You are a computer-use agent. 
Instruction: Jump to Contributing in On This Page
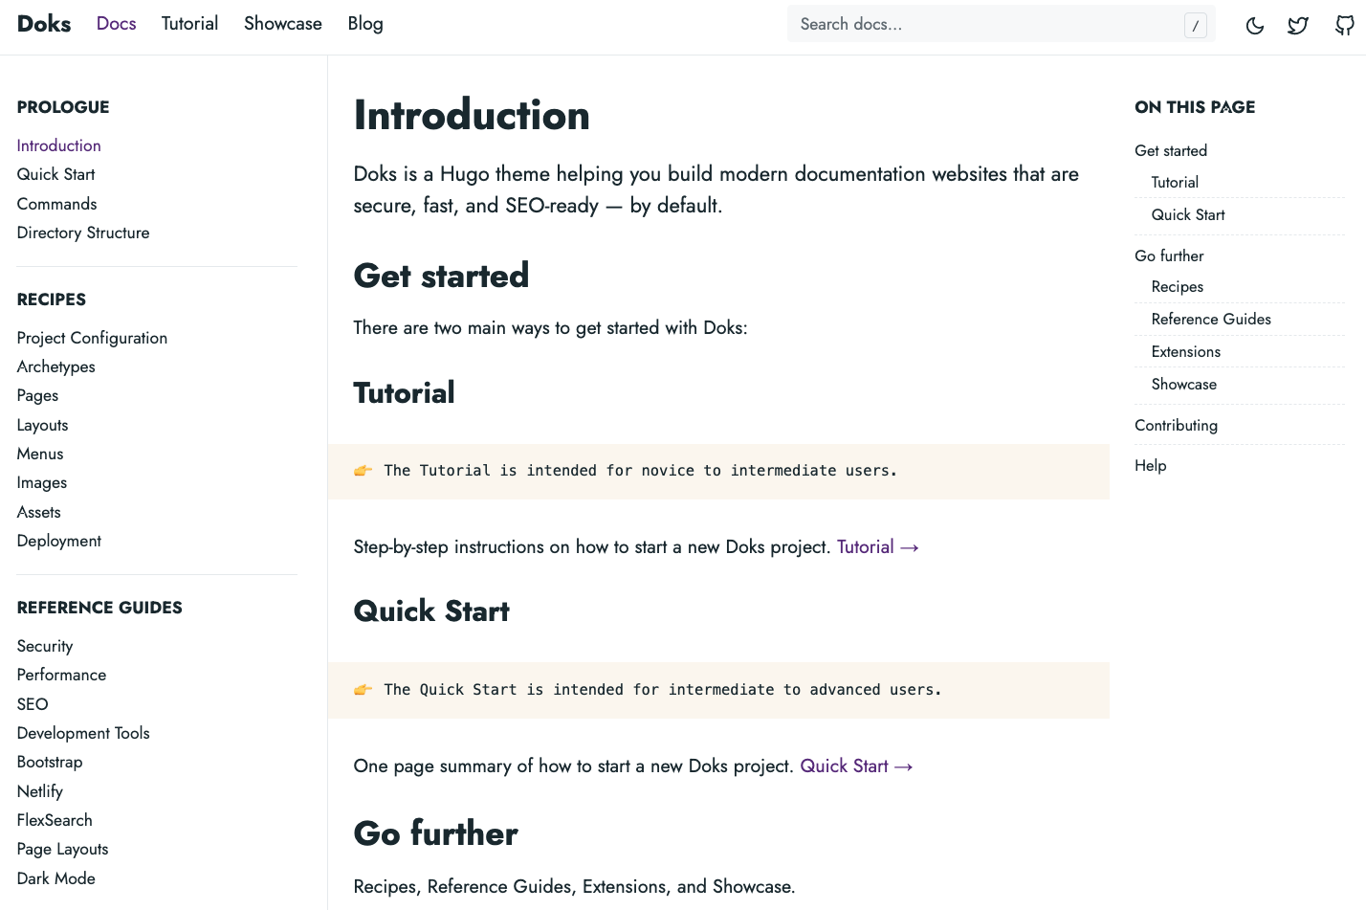pos(1177,425)
